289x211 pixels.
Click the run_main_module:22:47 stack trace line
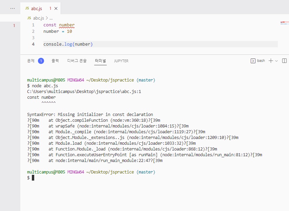(95, 160)
